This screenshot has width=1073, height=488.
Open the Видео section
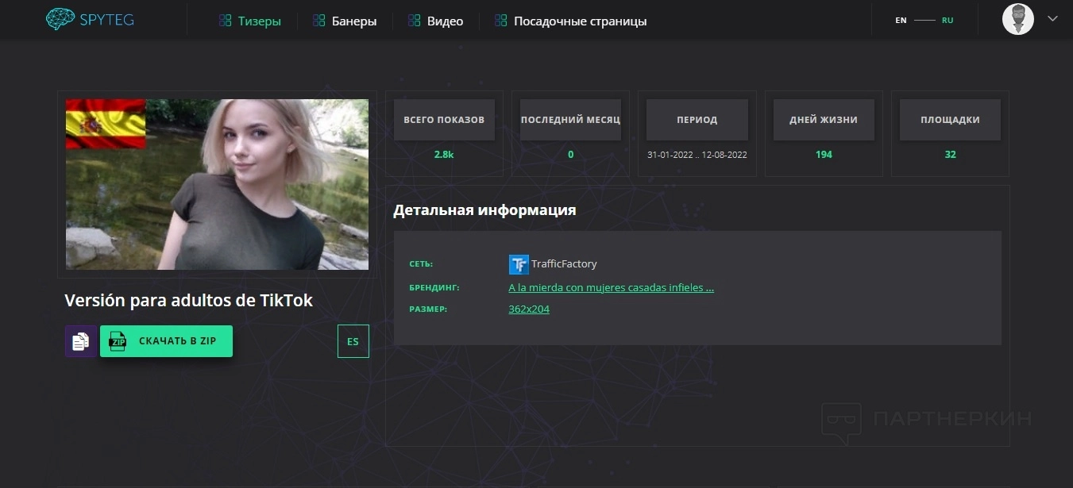[435, 21]
